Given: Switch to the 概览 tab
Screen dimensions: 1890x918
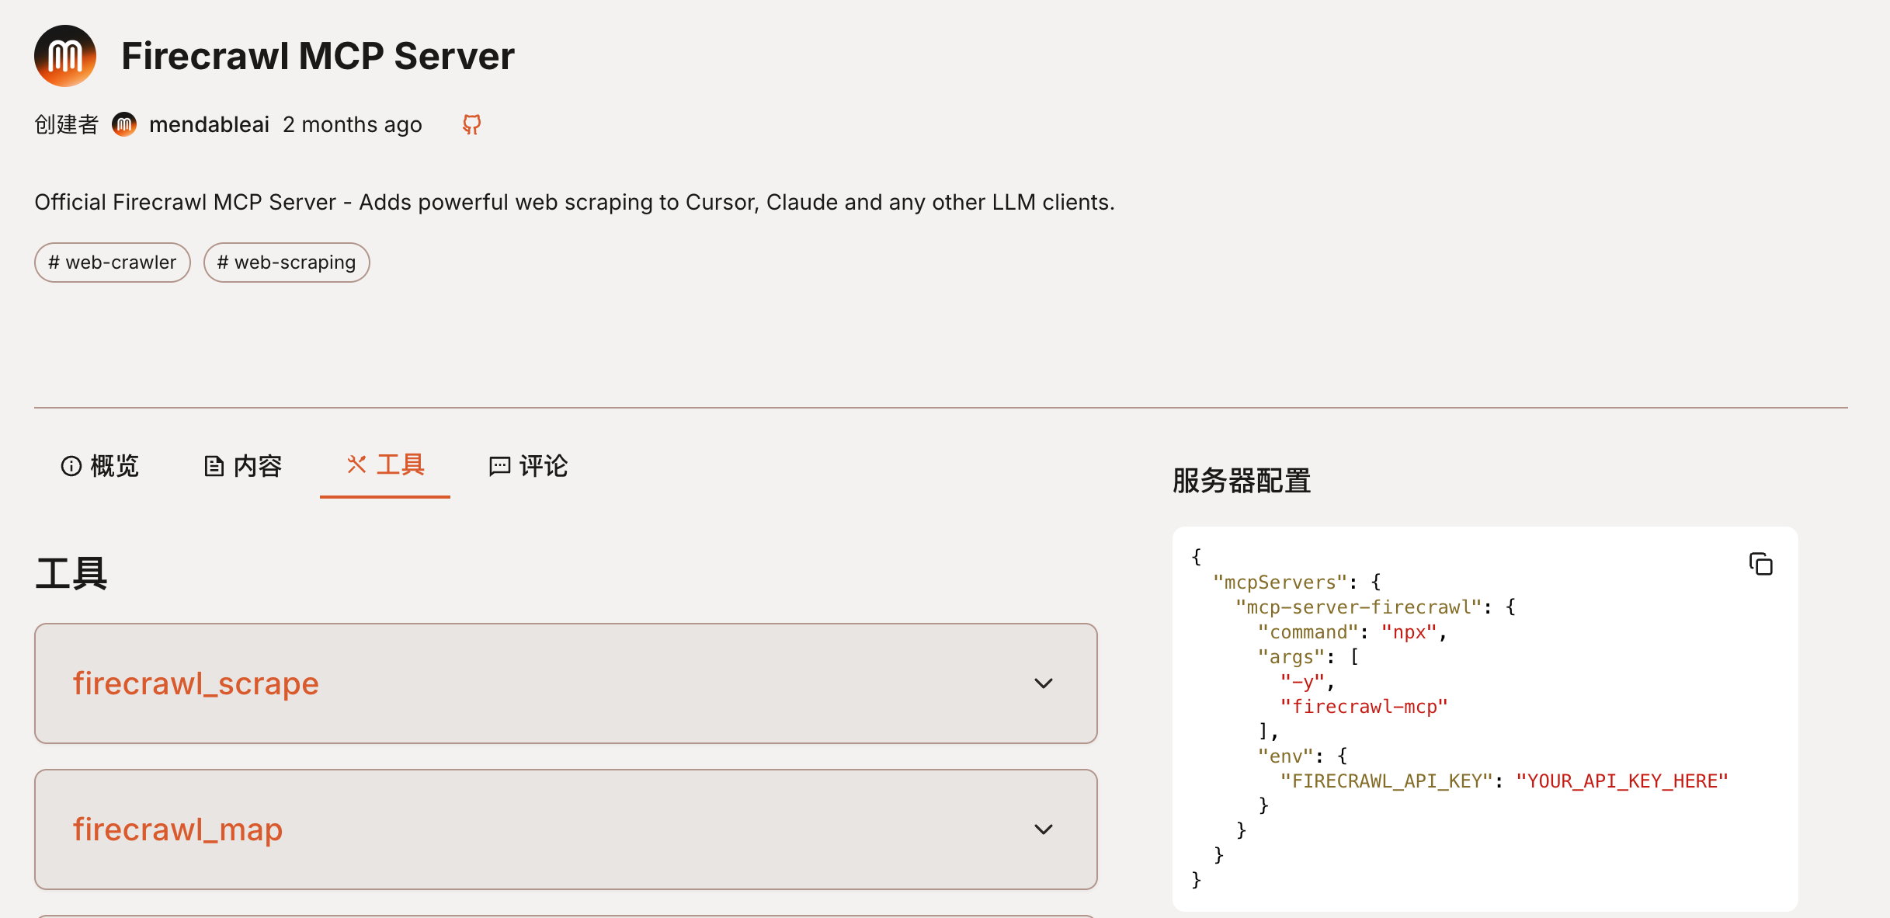Looking at the screenshot, I should (114, 466).
